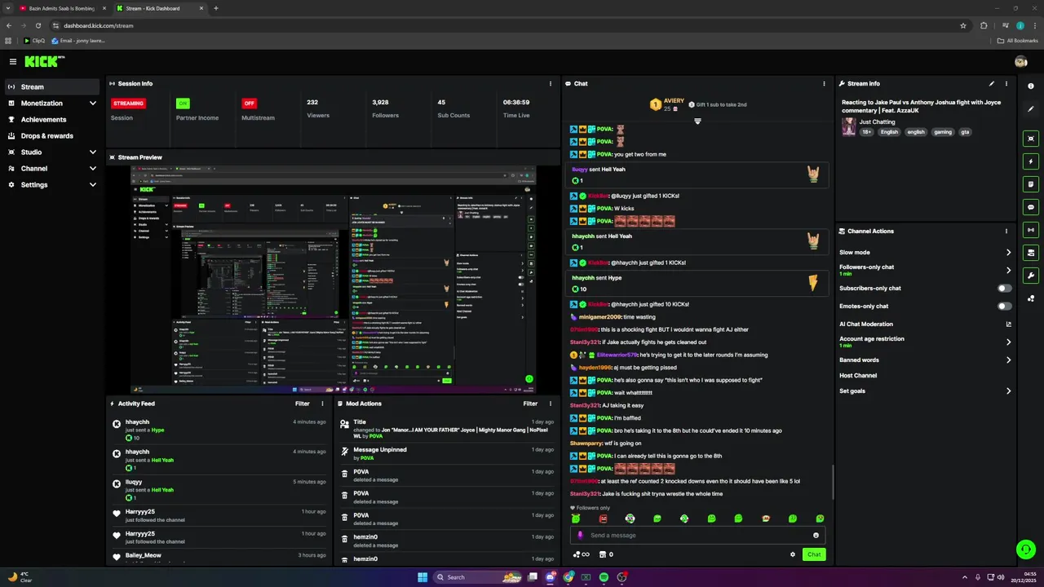
Task: Toggle the channel actions widget in right rail
Action: coord(1031,253)
